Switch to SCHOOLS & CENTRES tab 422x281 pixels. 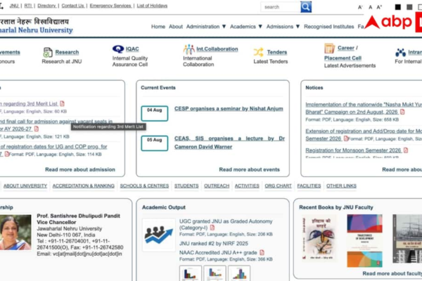click(x=144, y=185)
